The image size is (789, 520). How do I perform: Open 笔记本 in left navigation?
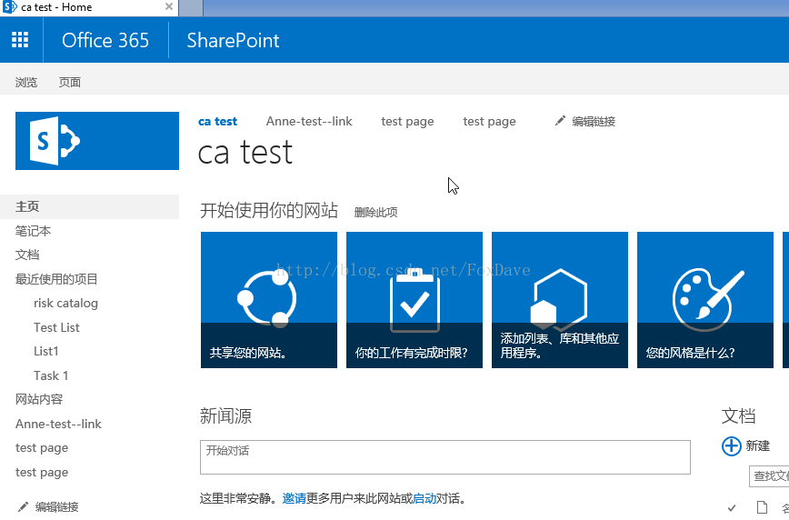click(34, 231)
